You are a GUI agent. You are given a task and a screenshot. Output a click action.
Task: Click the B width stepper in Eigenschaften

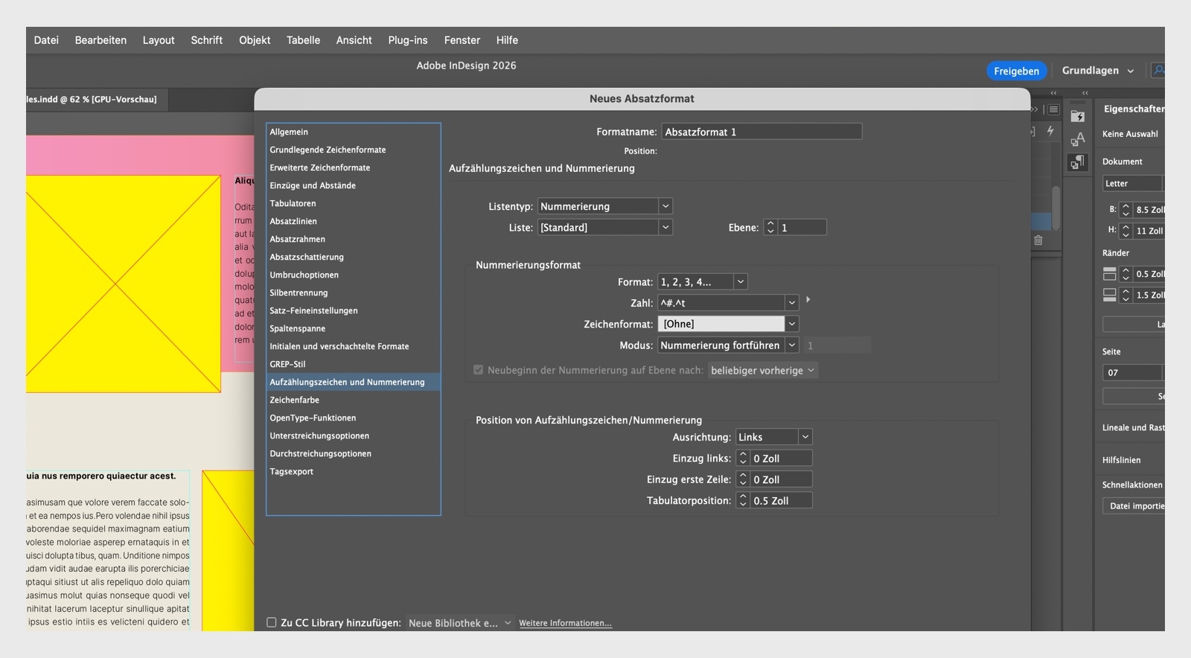coord(1125,210)
